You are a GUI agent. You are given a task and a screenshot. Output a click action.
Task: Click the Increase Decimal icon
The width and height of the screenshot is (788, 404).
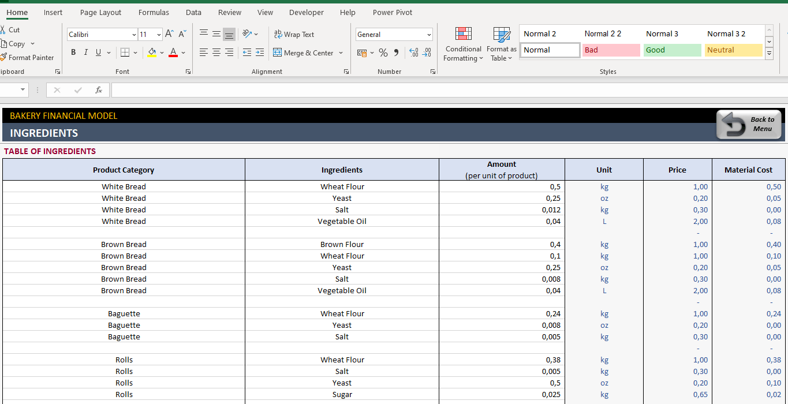414,52
